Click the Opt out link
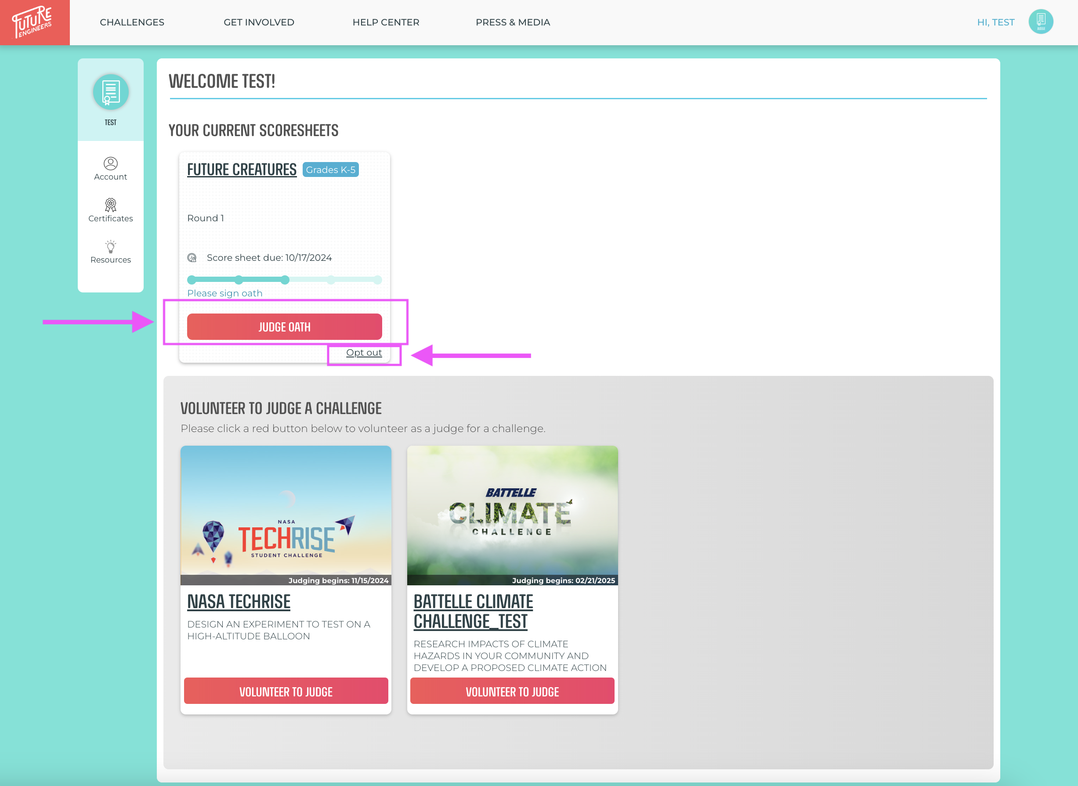Viewport: 1078px width, 786px height. point(364,353)
